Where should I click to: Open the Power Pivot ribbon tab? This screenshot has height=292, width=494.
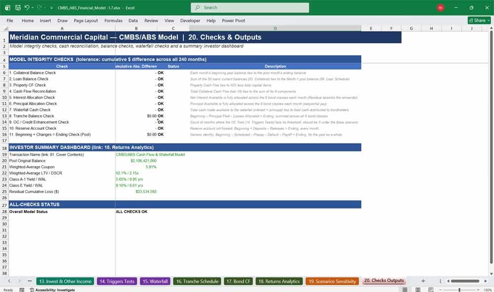(234, 20)
